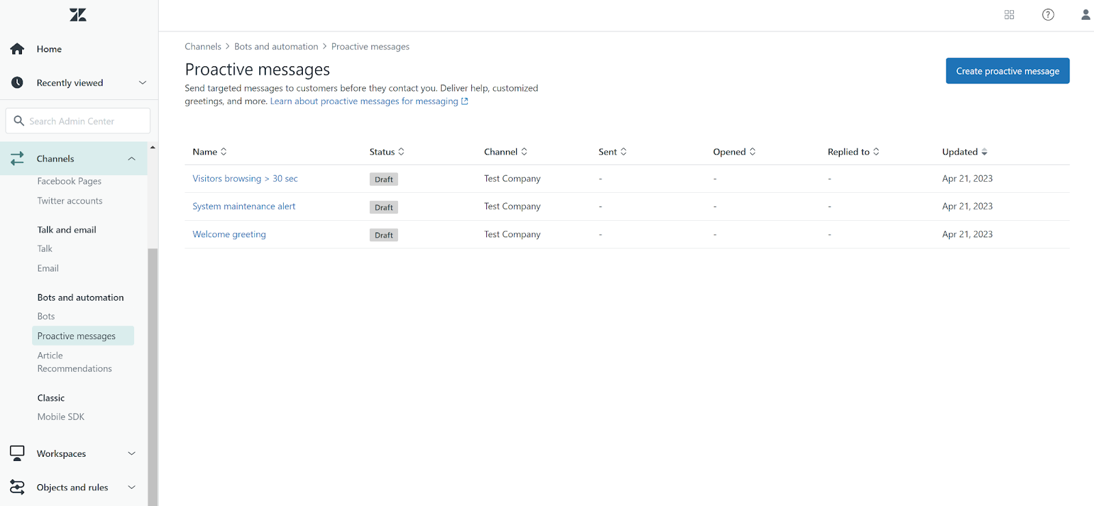Open the user profile icon
The image size is (1094, 506).
(x=1085, y=15)
